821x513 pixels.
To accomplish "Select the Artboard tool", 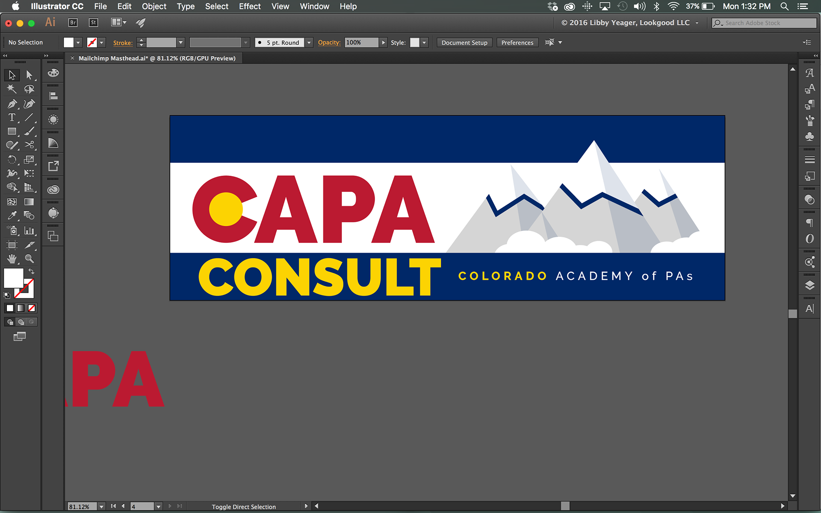I will point(12,245).
